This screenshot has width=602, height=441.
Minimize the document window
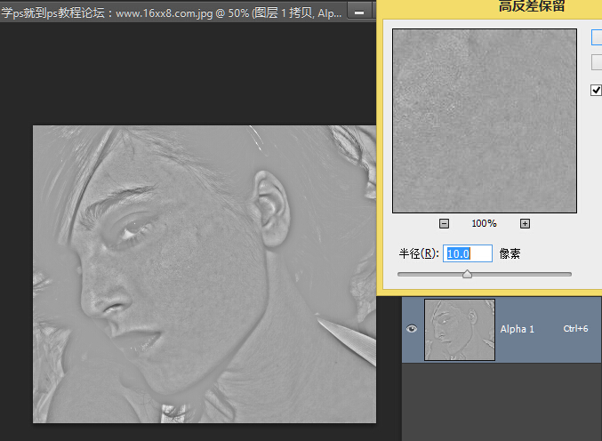pos(358,11)
